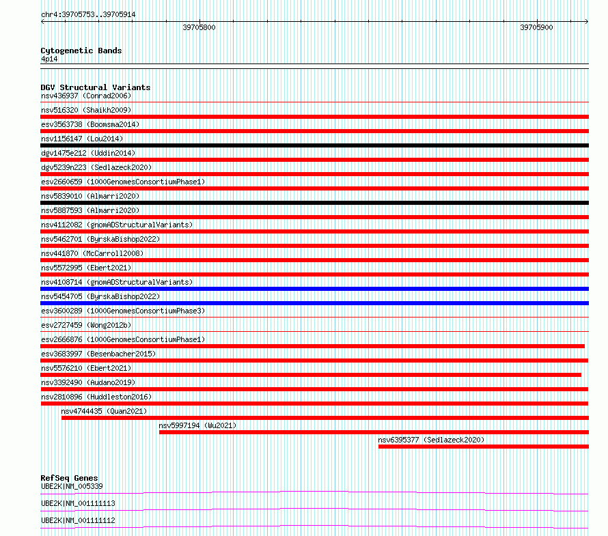
Task: Select nsv441870 (McCarroll2008) label
Action: [92, 253]
